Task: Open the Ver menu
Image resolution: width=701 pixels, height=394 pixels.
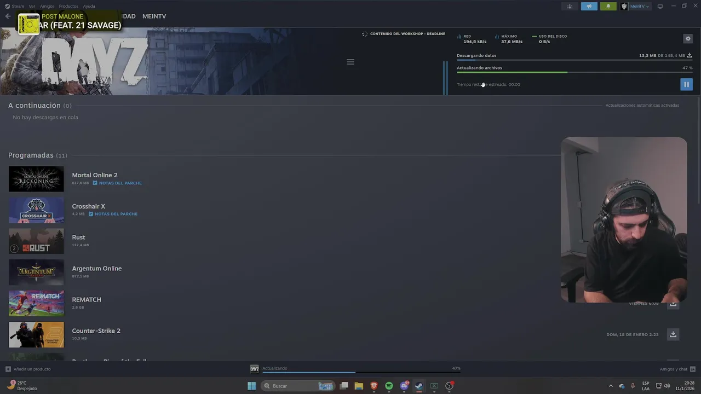Action: click(x=32, y=6)
